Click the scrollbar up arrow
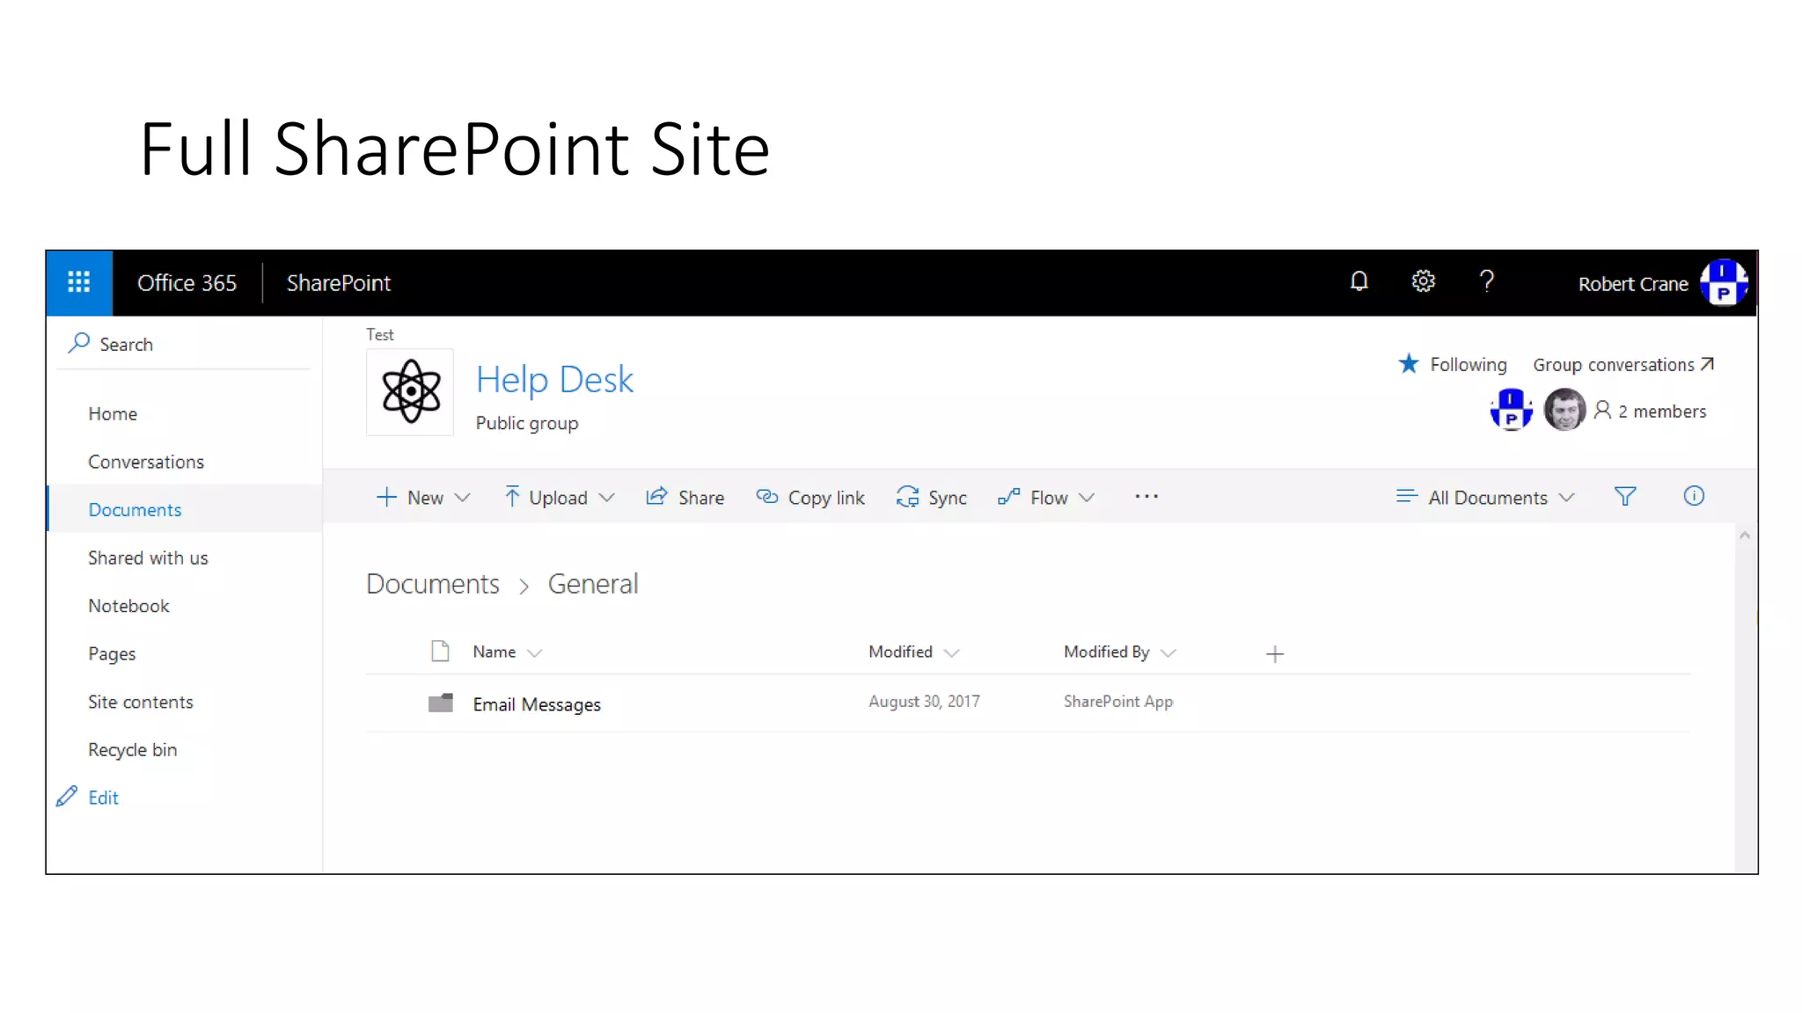 1745,535
